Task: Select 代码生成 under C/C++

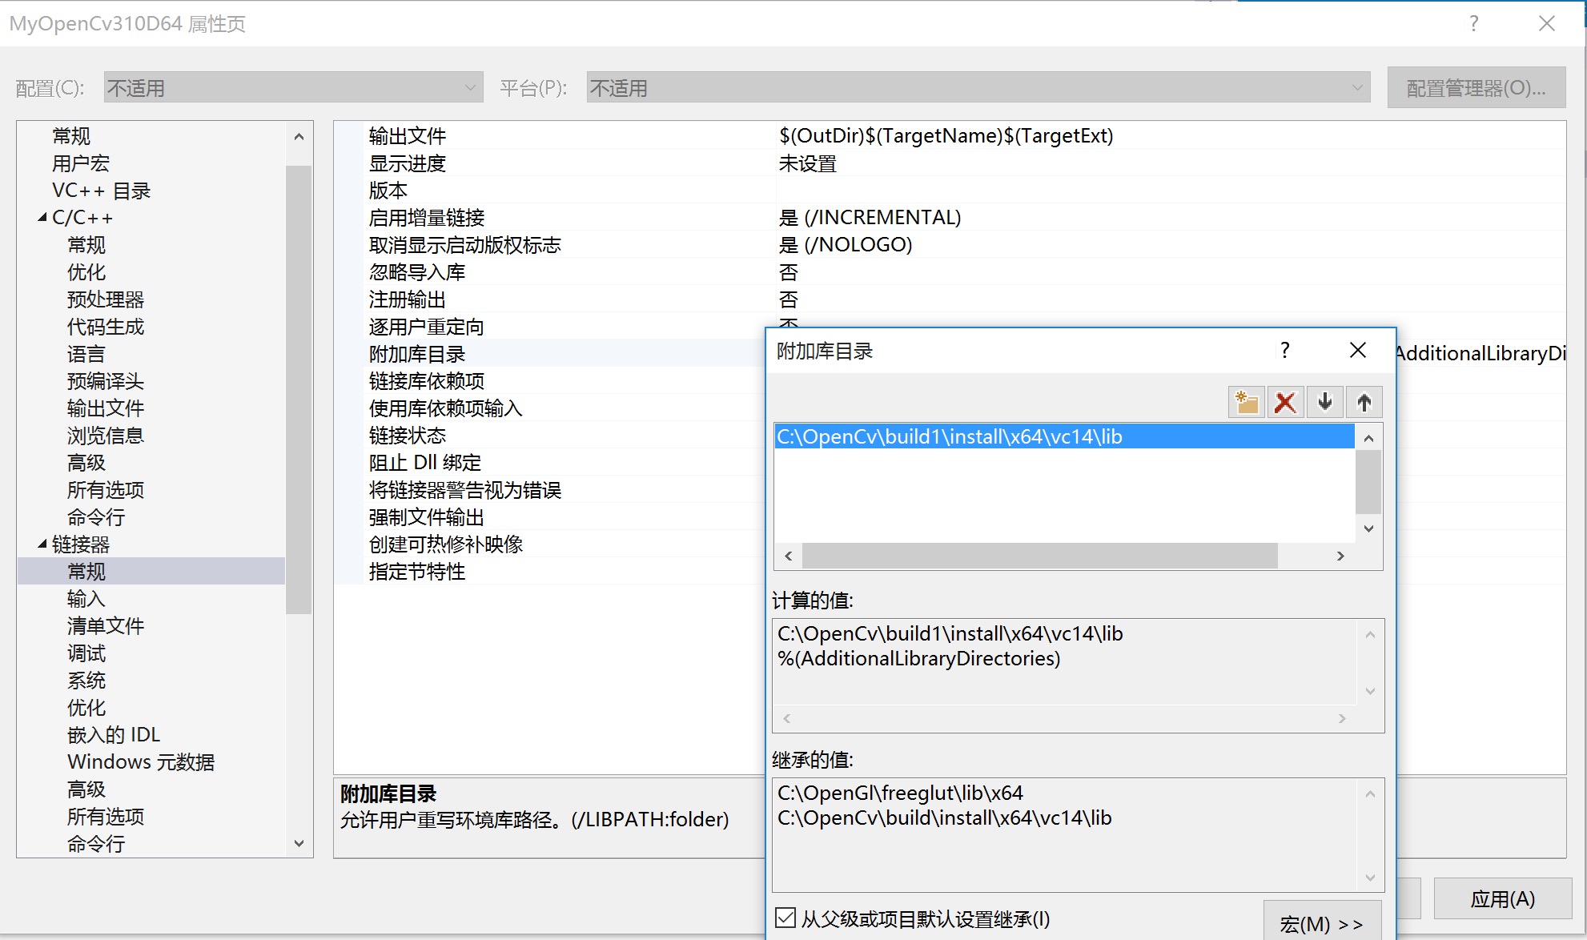Action: tap(106, 327)
